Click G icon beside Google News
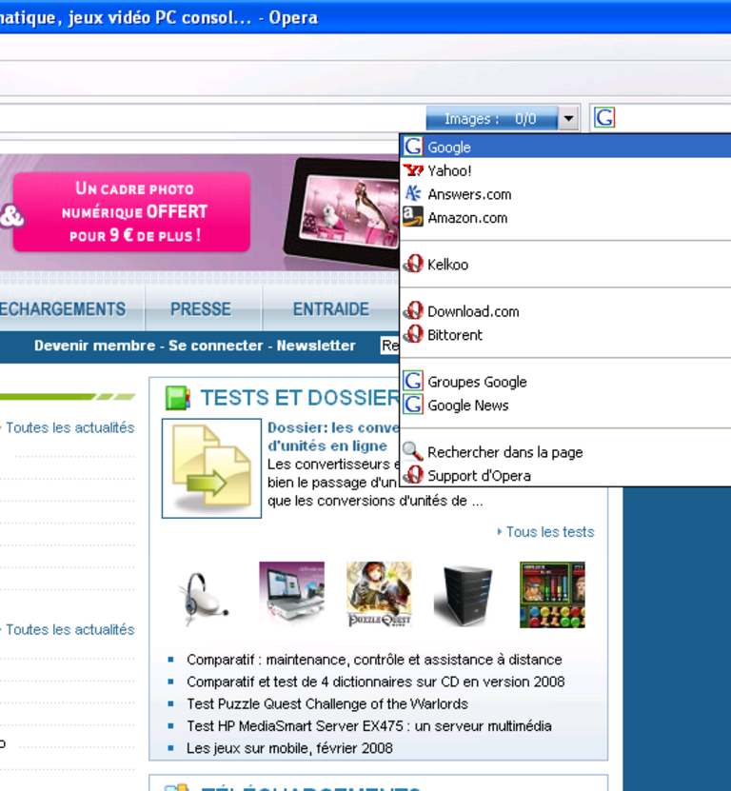Viewport: 731px width, 791px height. click(x=413, y=405)
